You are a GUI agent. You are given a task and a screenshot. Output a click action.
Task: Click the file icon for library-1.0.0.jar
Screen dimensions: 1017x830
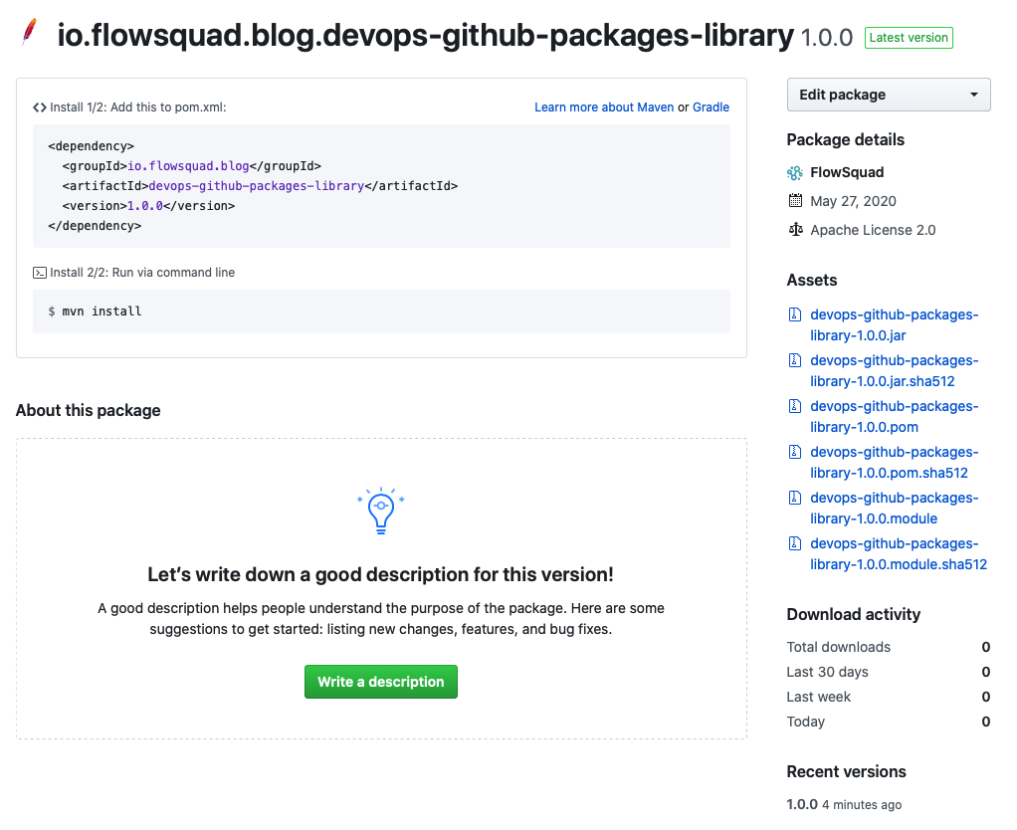pyautogui.click(x=795, y=314)
